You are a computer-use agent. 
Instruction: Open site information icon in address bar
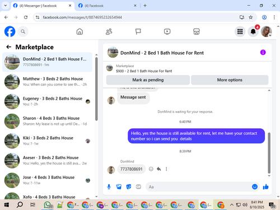tap(38, 17)
